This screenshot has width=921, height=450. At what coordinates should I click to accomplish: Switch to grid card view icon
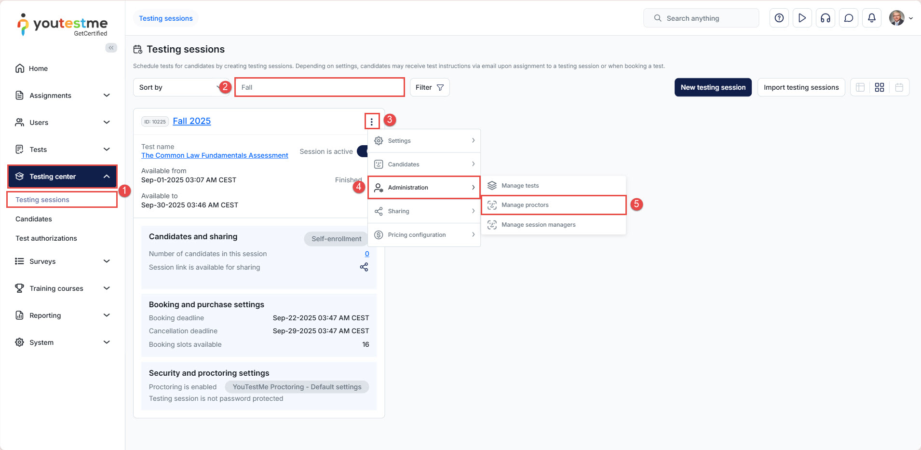880,87
